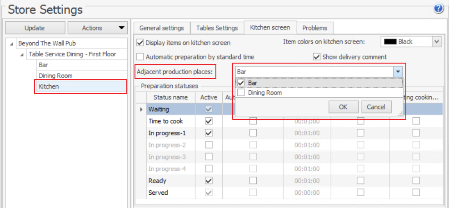Uncheck Show delivery comment

[317, 57]
